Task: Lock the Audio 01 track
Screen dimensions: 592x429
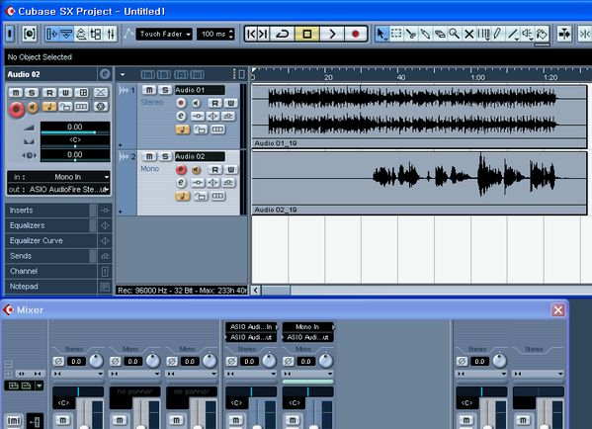Action: click(x=200, y=129)
